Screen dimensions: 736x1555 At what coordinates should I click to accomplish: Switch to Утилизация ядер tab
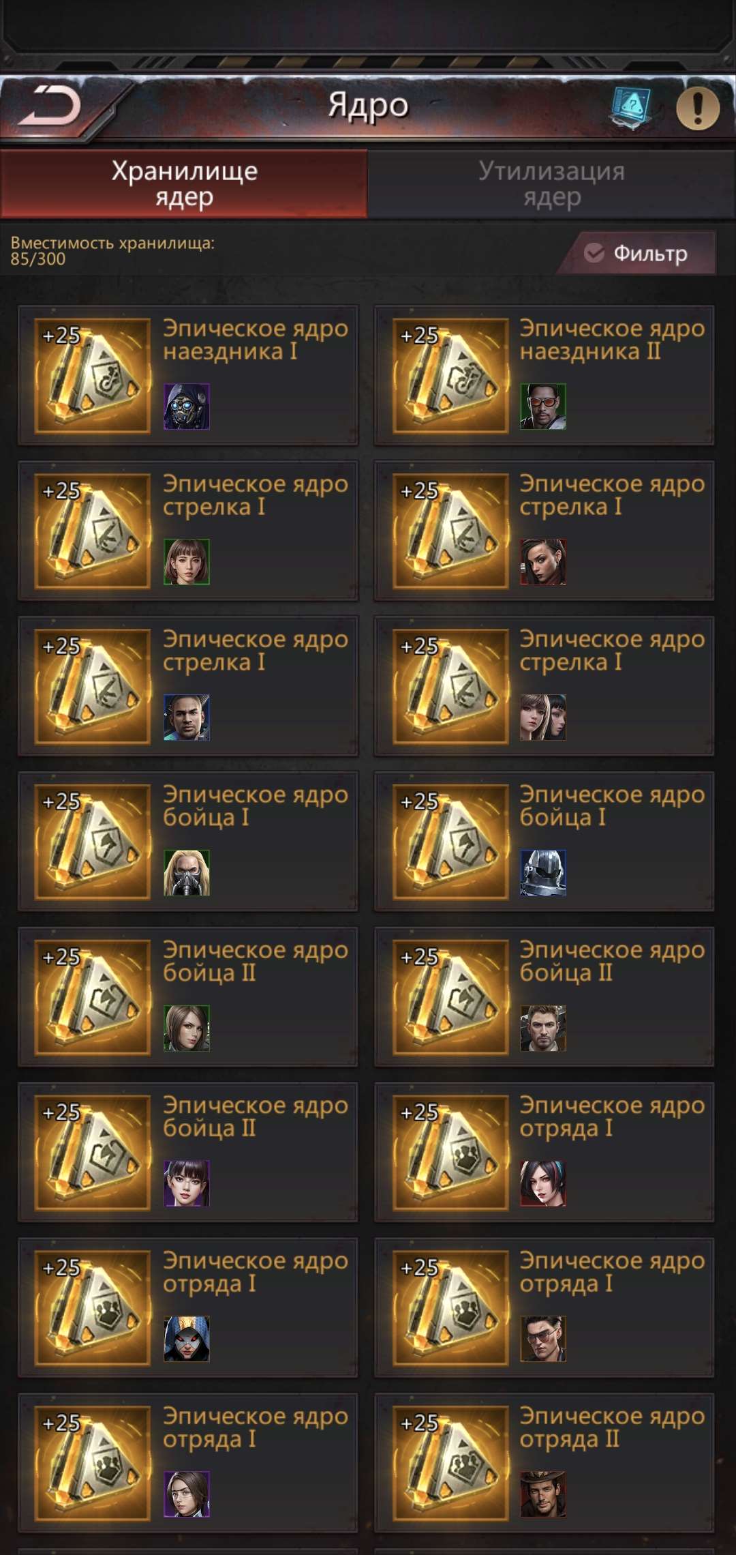[551, 184]
